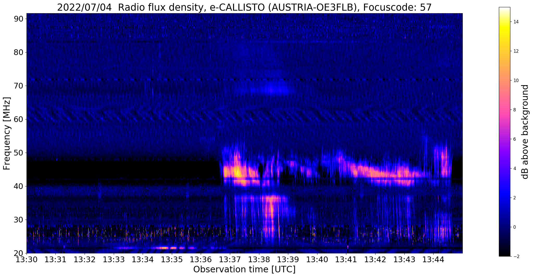Click the 13:39 time tick label

pyautogui.click(x=288, y=260)
